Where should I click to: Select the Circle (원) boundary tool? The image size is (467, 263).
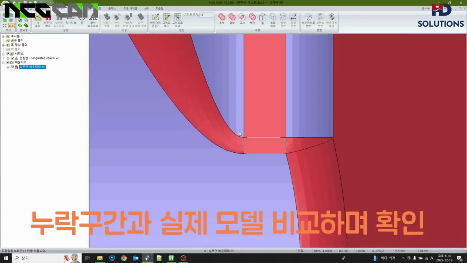82,19
